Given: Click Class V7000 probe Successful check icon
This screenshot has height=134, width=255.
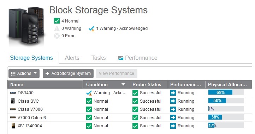Looking at the screenshot, I should coord(135,109).
